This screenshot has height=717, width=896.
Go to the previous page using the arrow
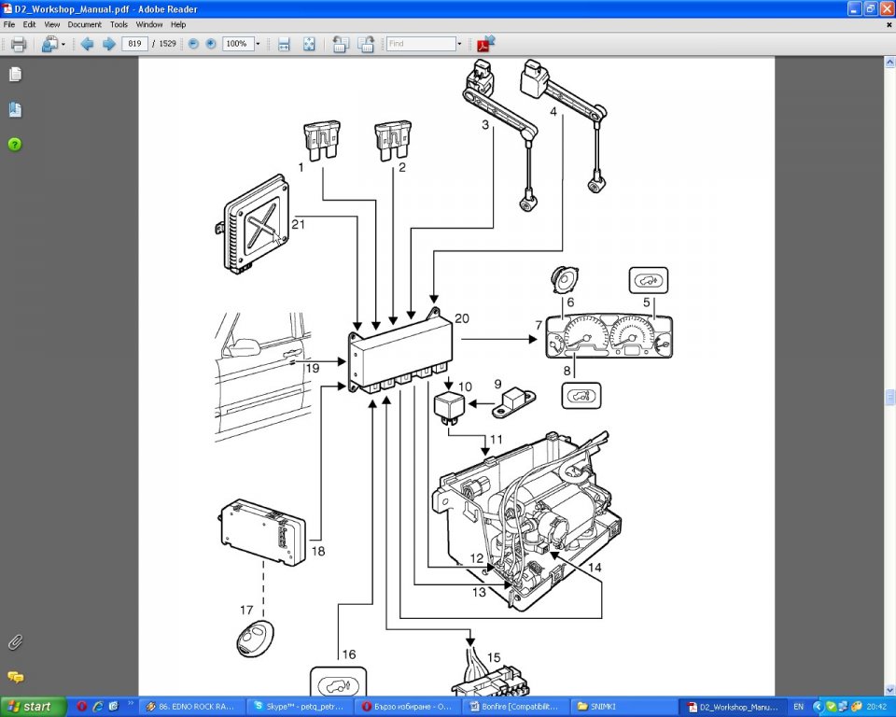[x=87, y=44]
